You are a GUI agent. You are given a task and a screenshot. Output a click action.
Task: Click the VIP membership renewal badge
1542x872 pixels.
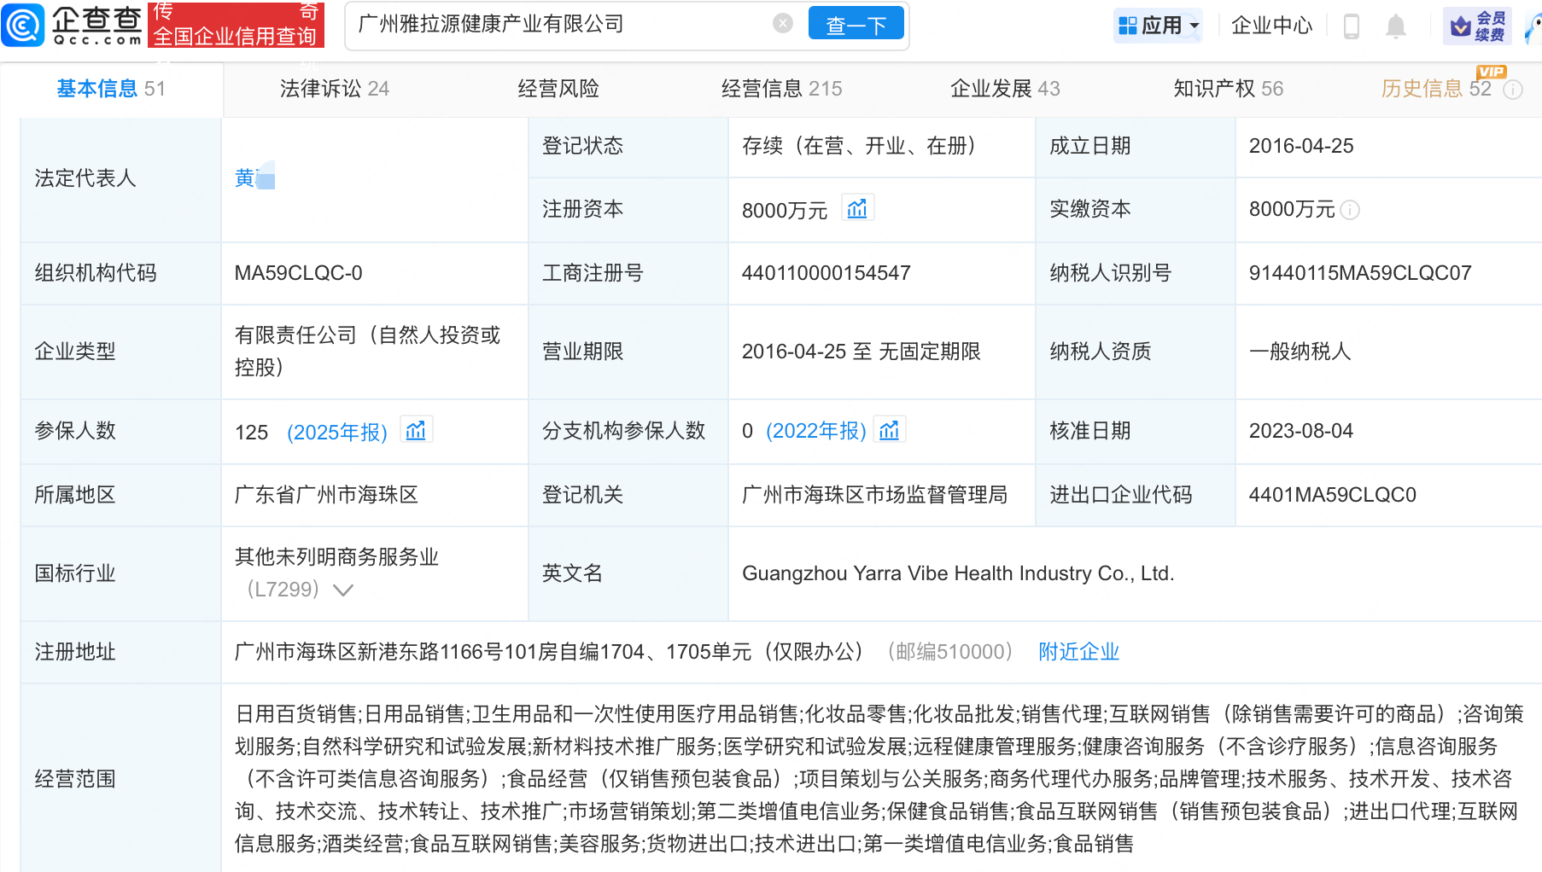point(1477,26)
